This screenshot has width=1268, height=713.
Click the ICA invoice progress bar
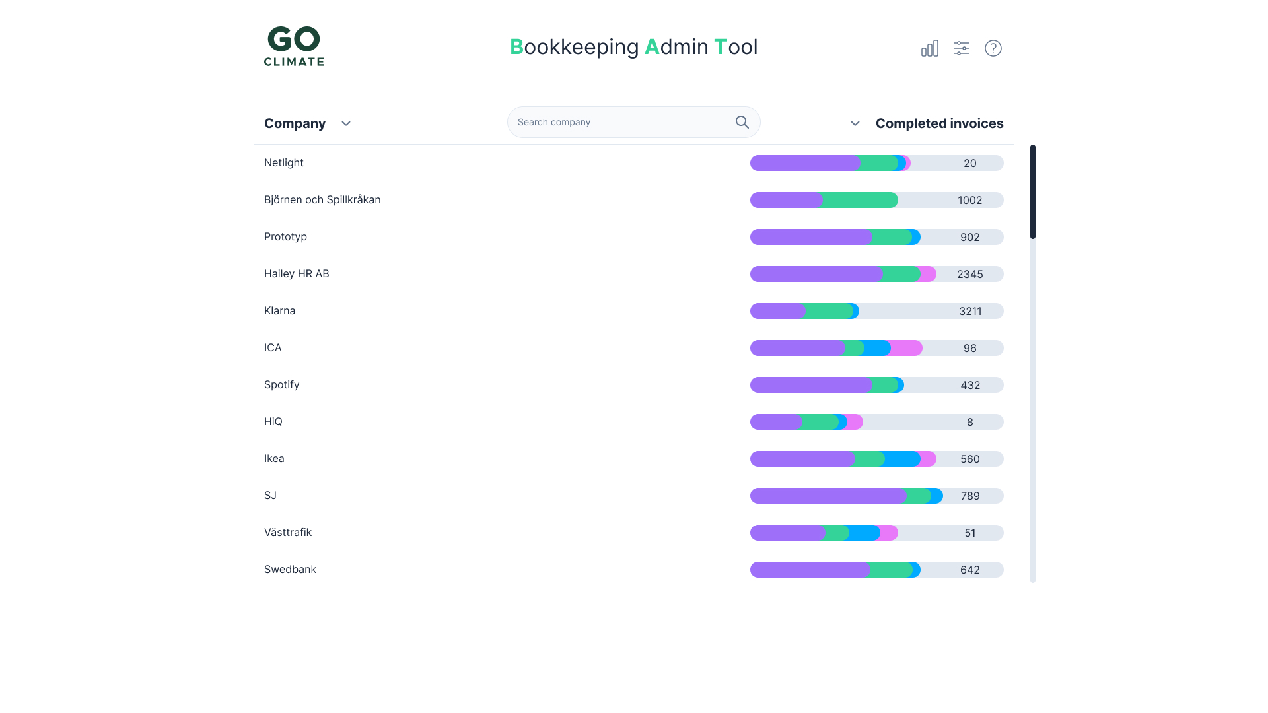point(876,348)
